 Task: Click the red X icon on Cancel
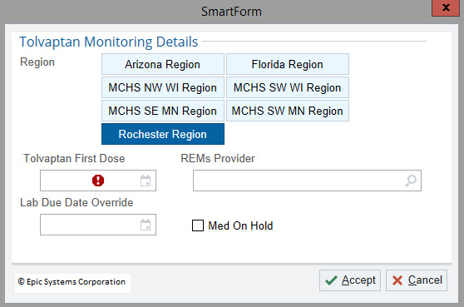(x=397, y=280)
